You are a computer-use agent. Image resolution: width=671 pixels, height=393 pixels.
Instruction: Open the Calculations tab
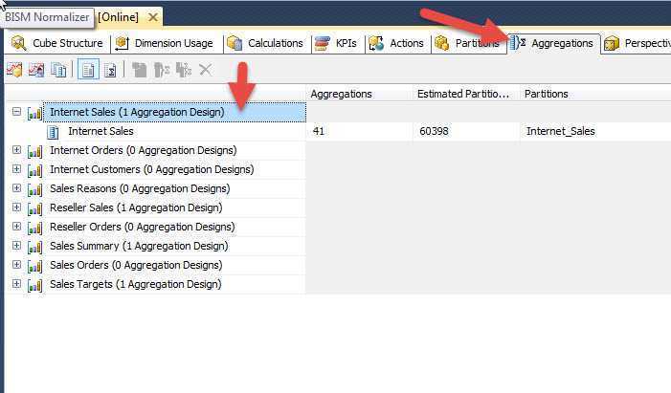coord(266,43)
